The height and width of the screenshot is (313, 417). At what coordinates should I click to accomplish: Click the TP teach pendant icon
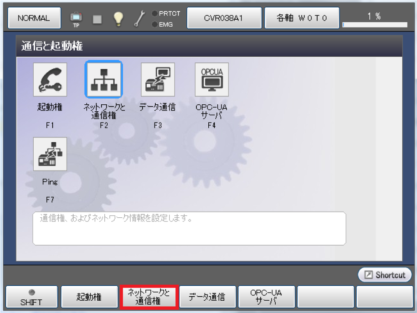click(x=76, y=18)
